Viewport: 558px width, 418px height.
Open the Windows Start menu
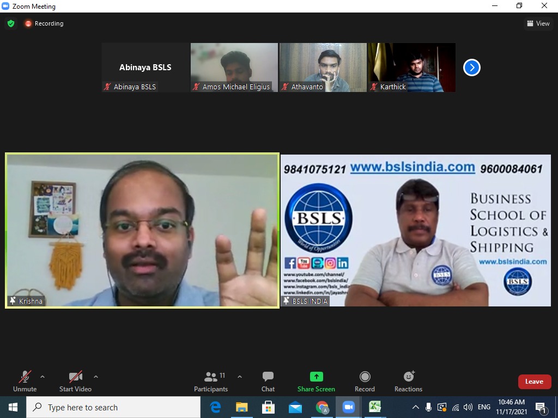13,407
